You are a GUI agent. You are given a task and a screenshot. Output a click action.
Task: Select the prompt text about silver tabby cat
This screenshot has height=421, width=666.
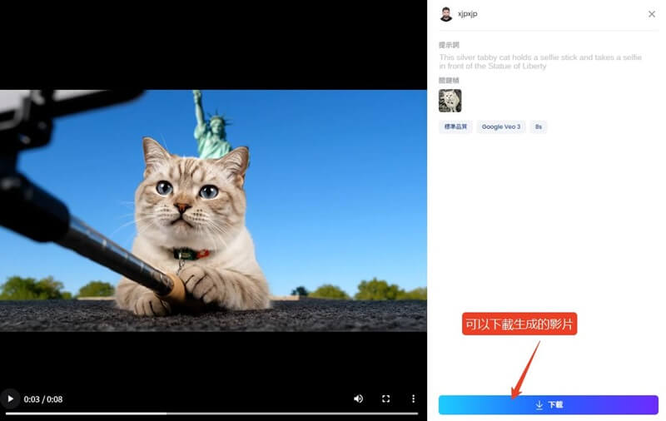click(x=540, y=62)
